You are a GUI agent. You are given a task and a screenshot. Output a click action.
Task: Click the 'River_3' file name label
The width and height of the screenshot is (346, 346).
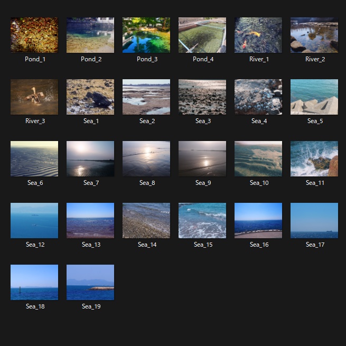(35, 121)
